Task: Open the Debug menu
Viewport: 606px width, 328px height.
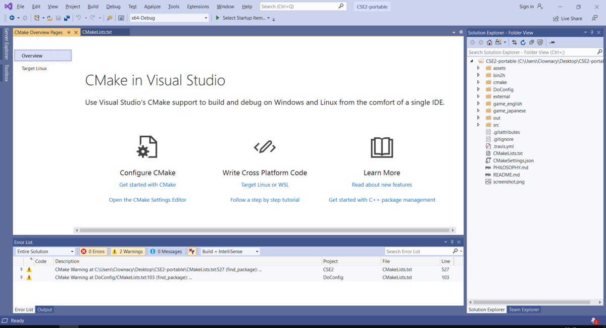Action: 114,7
